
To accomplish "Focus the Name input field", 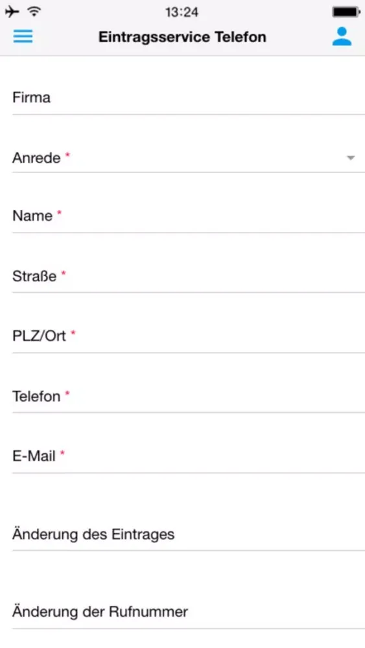I will pyautogui.click(x=189, y=216).
